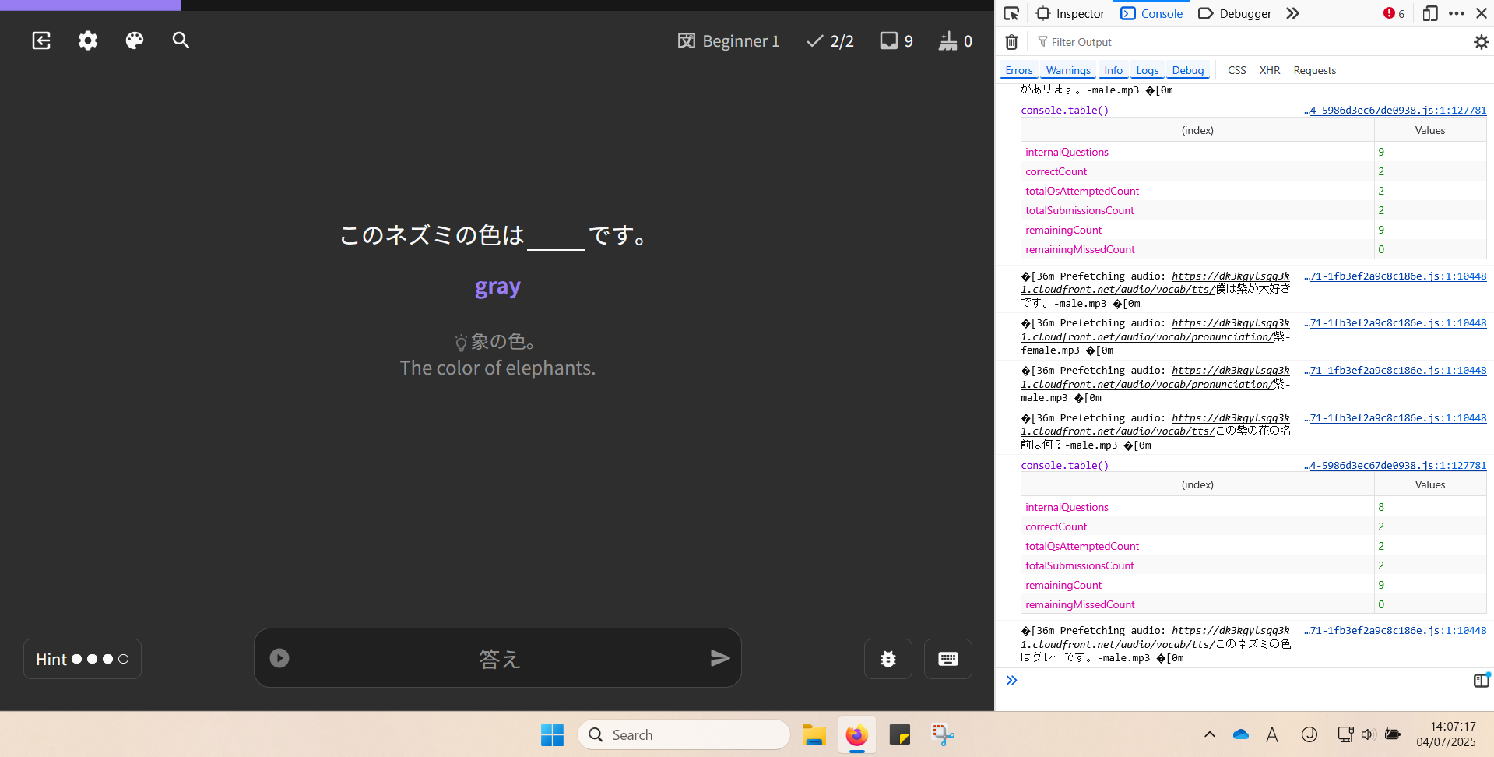Image resolution: width=1494 pixels, height=757 pixels.
Task: Open console settings gear
Action: click(1481, 42)
